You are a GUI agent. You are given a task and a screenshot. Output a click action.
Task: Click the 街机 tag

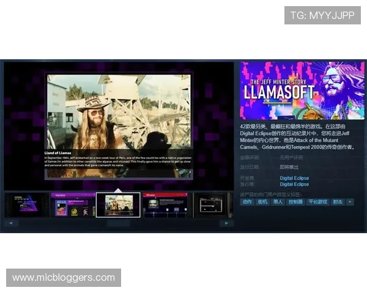coord(262,202)
